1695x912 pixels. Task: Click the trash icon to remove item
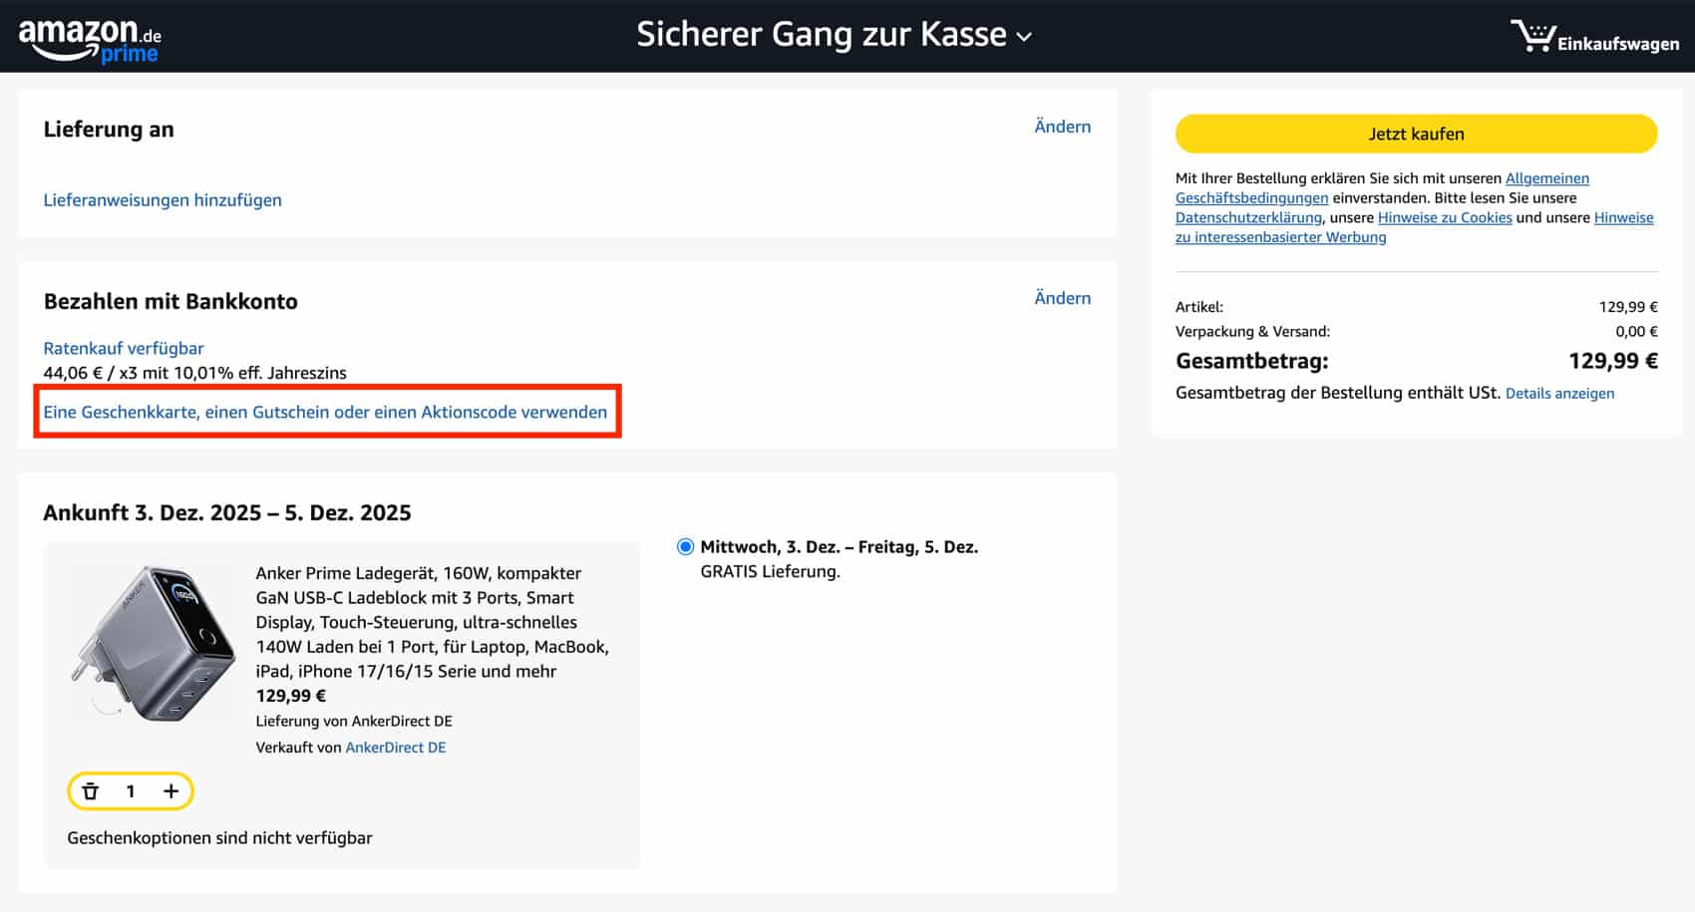click(x=91, y=791)
